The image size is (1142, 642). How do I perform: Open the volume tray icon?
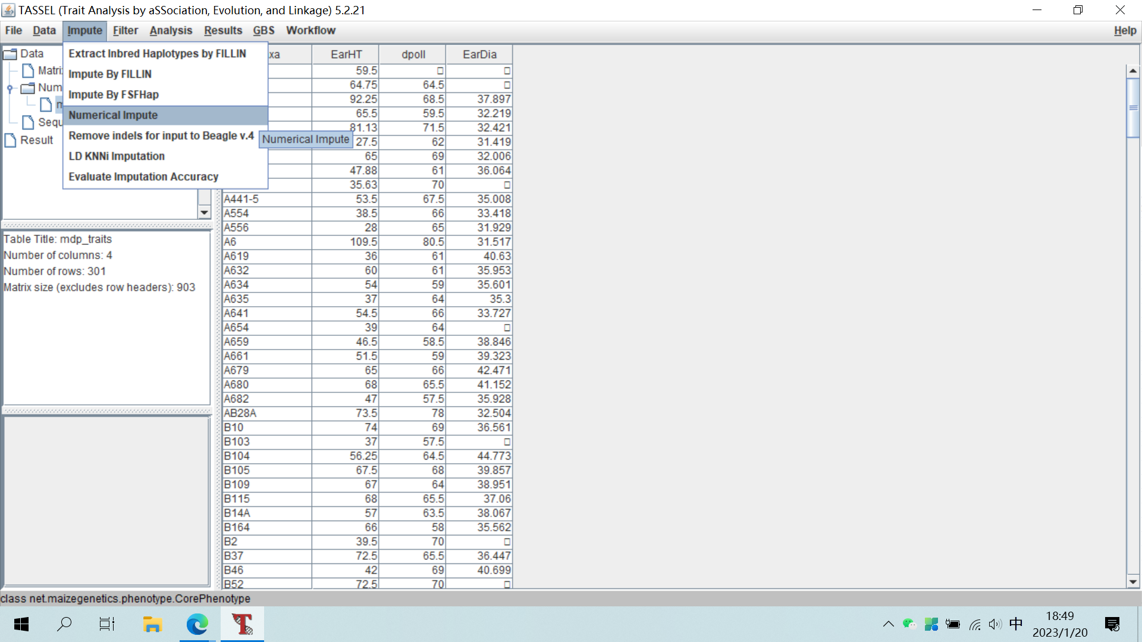995,624
